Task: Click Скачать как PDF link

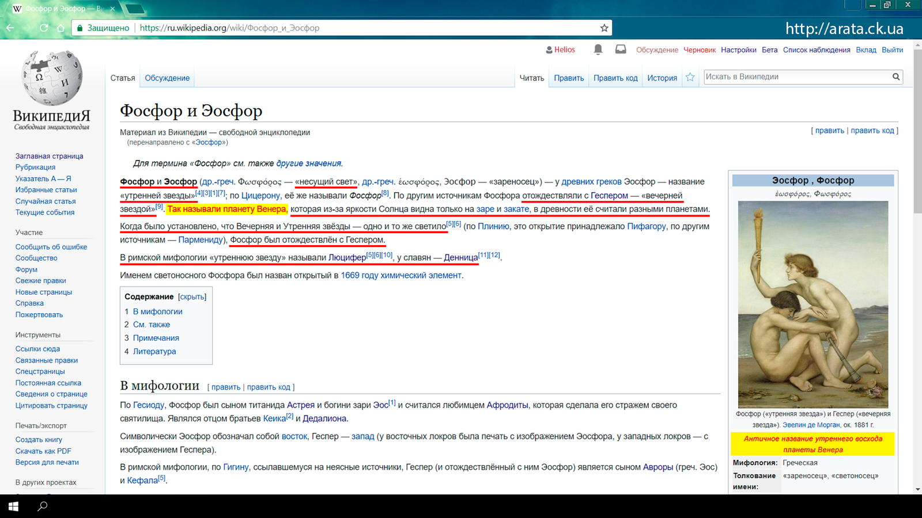Action: point(43,451)
